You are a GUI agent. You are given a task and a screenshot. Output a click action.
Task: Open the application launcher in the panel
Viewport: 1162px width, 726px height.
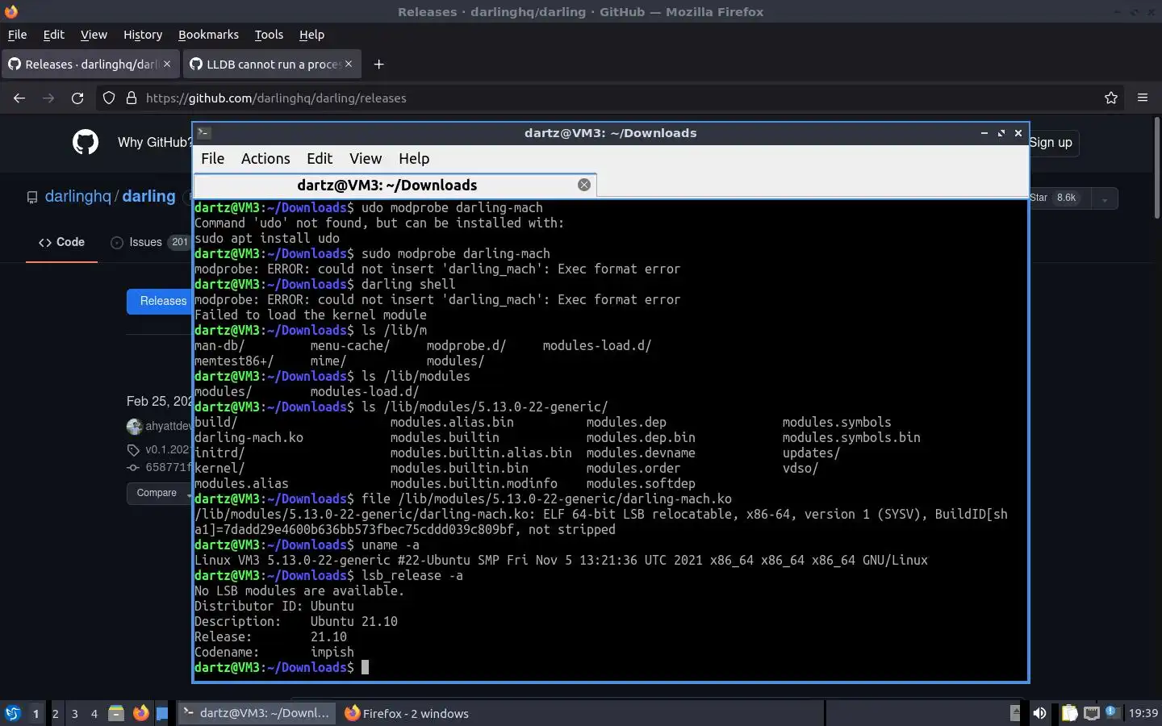[13, 713]
